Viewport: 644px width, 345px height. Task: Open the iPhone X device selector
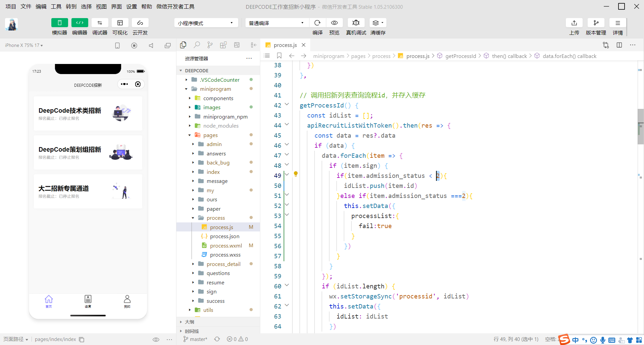click(24, 45)
